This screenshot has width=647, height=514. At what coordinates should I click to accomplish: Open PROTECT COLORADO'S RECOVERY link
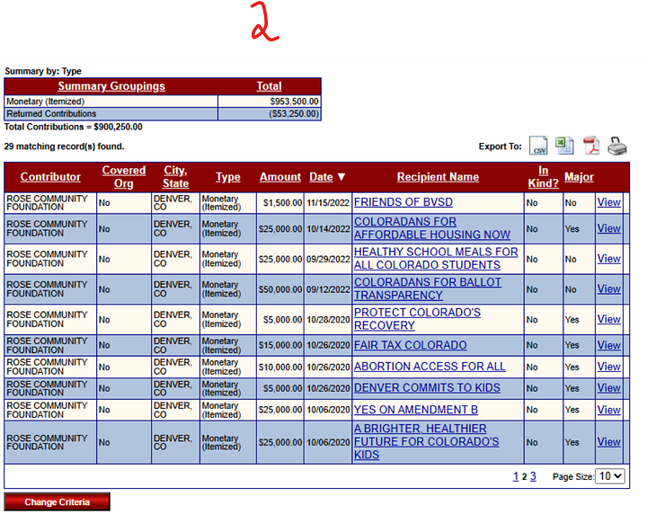coord(417,319)
